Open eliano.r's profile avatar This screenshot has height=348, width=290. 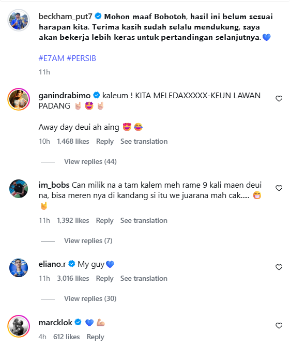(x=19, y=268)
